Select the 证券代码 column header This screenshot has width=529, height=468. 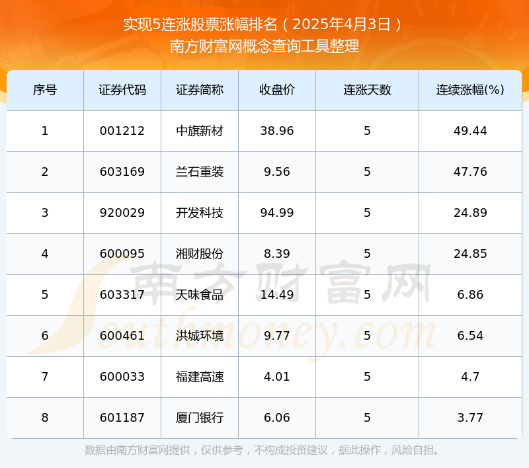122,90
